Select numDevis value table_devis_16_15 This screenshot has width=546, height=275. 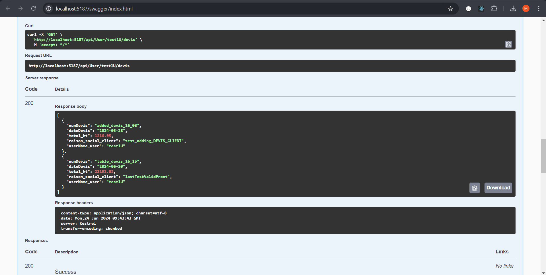(117, 161)
